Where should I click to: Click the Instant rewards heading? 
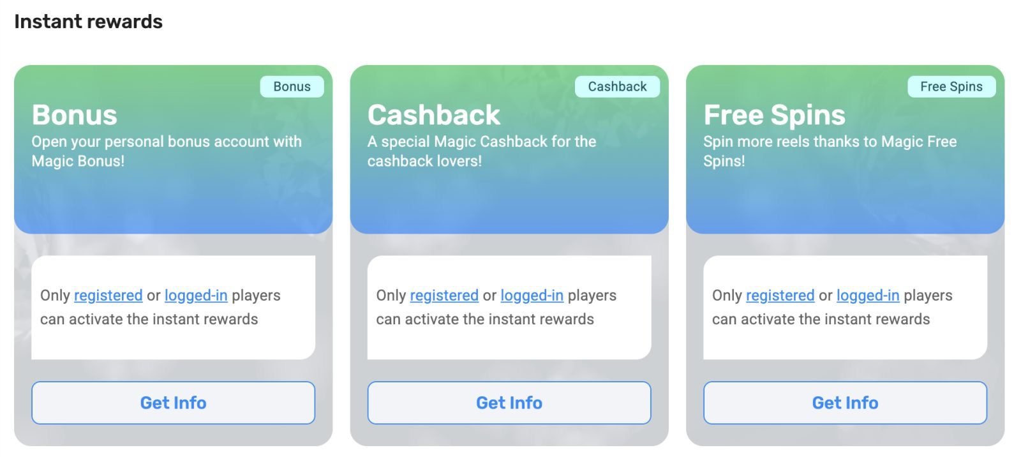88,21
